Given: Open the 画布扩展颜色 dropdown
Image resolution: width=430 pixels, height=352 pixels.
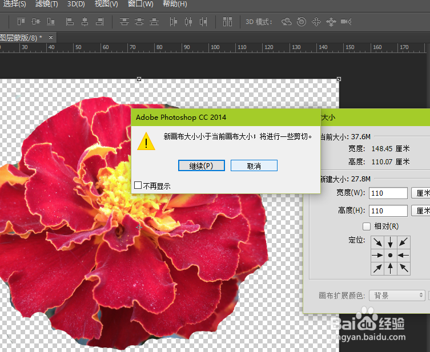Looking at the screenshot, I should (x=397, y=296).
